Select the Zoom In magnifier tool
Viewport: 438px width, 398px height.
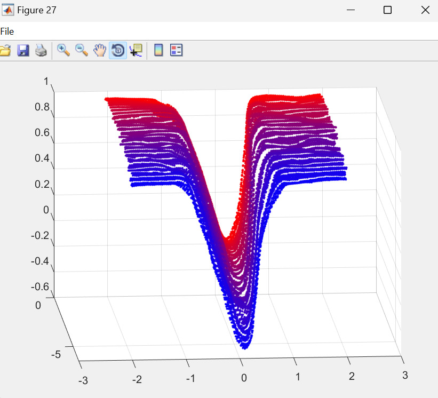[64, 51]
